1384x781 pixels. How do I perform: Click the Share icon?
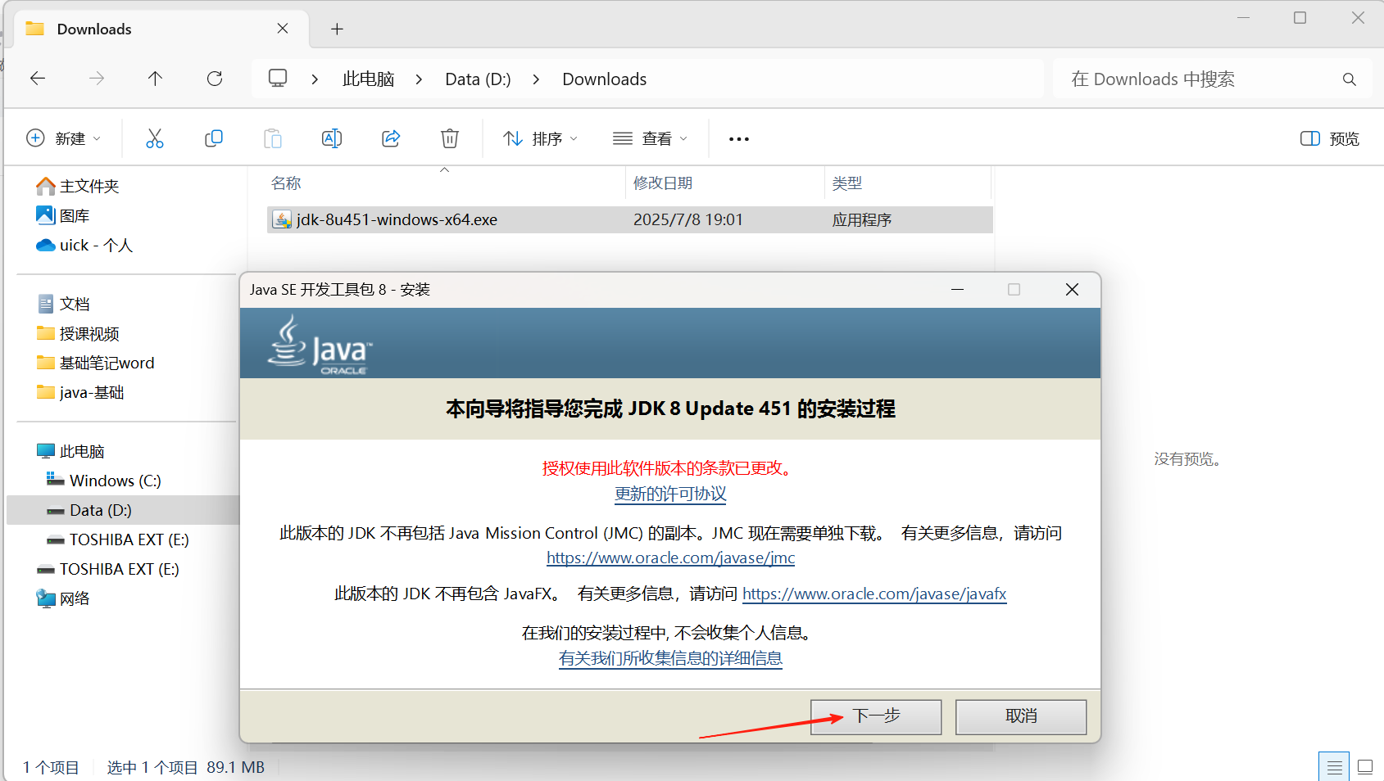pyautogui.click(x=391, y=138)
